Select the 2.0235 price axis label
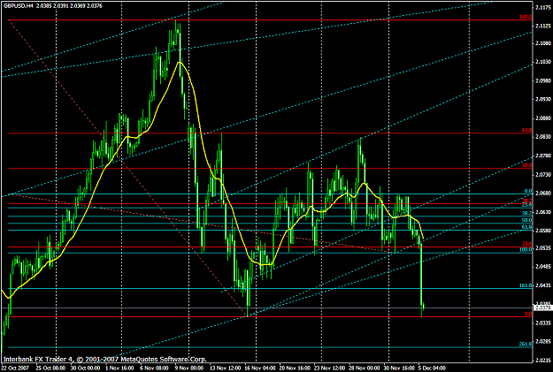This screenshot has height=372, width=553. (x=543, y=360)
